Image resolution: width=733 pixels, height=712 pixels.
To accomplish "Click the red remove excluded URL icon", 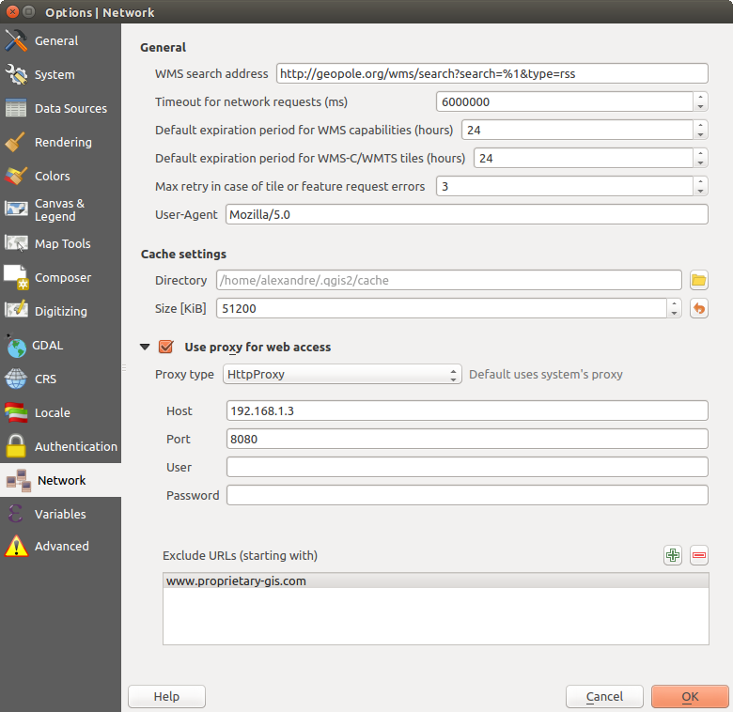I will tap(698, 555).
